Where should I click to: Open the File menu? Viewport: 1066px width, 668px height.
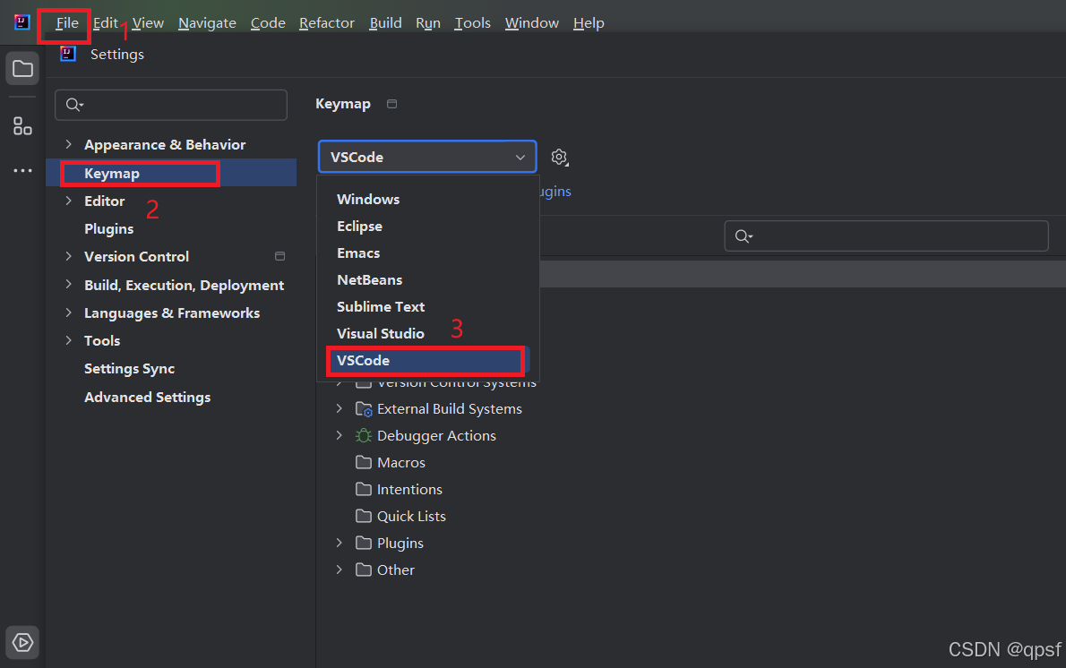[x=67, y=23]
